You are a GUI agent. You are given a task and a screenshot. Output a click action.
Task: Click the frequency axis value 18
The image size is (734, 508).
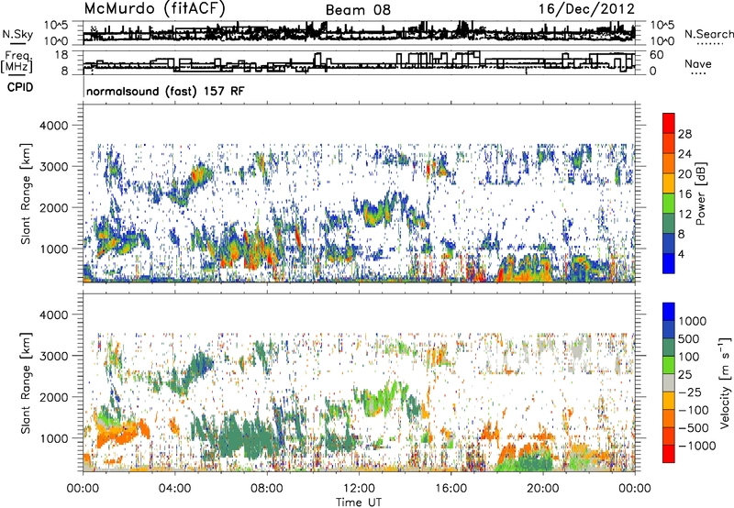pyautogui.click(x=61, y=55)
